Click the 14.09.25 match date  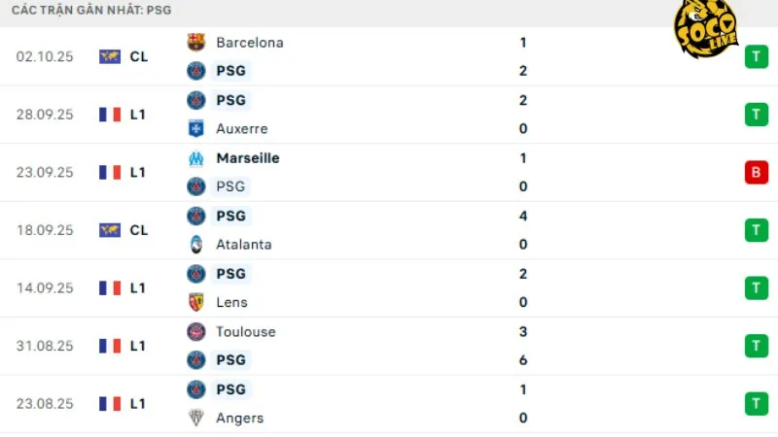point(45,288)
